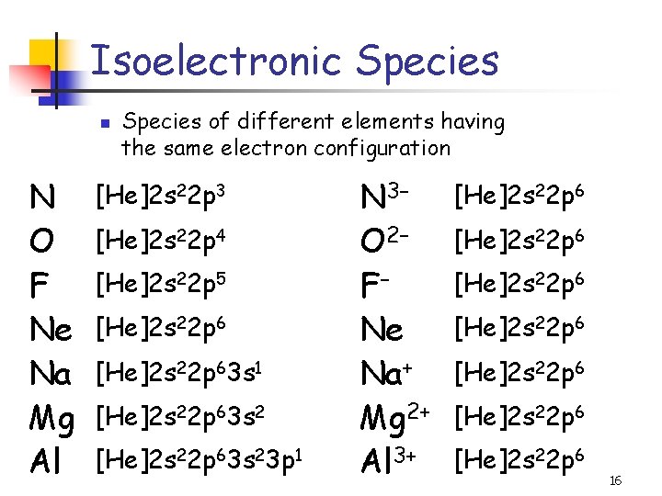
Task: Click the red square in title decoration
Action: (x=30, y=80)
